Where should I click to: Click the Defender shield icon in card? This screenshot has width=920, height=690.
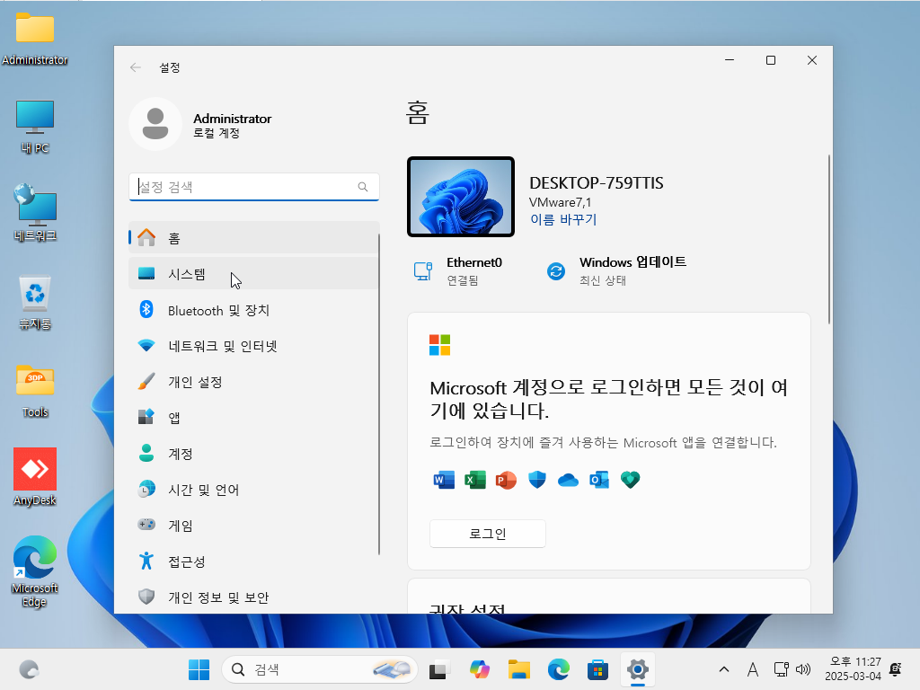tap(537, 480)
